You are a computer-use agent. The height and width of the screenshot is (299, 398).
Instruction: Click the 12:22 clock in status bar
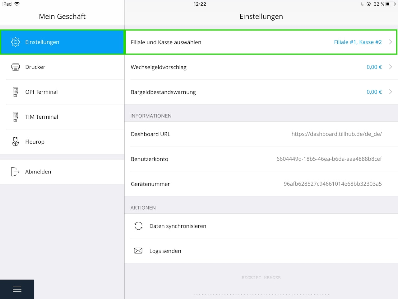[200, 4]
